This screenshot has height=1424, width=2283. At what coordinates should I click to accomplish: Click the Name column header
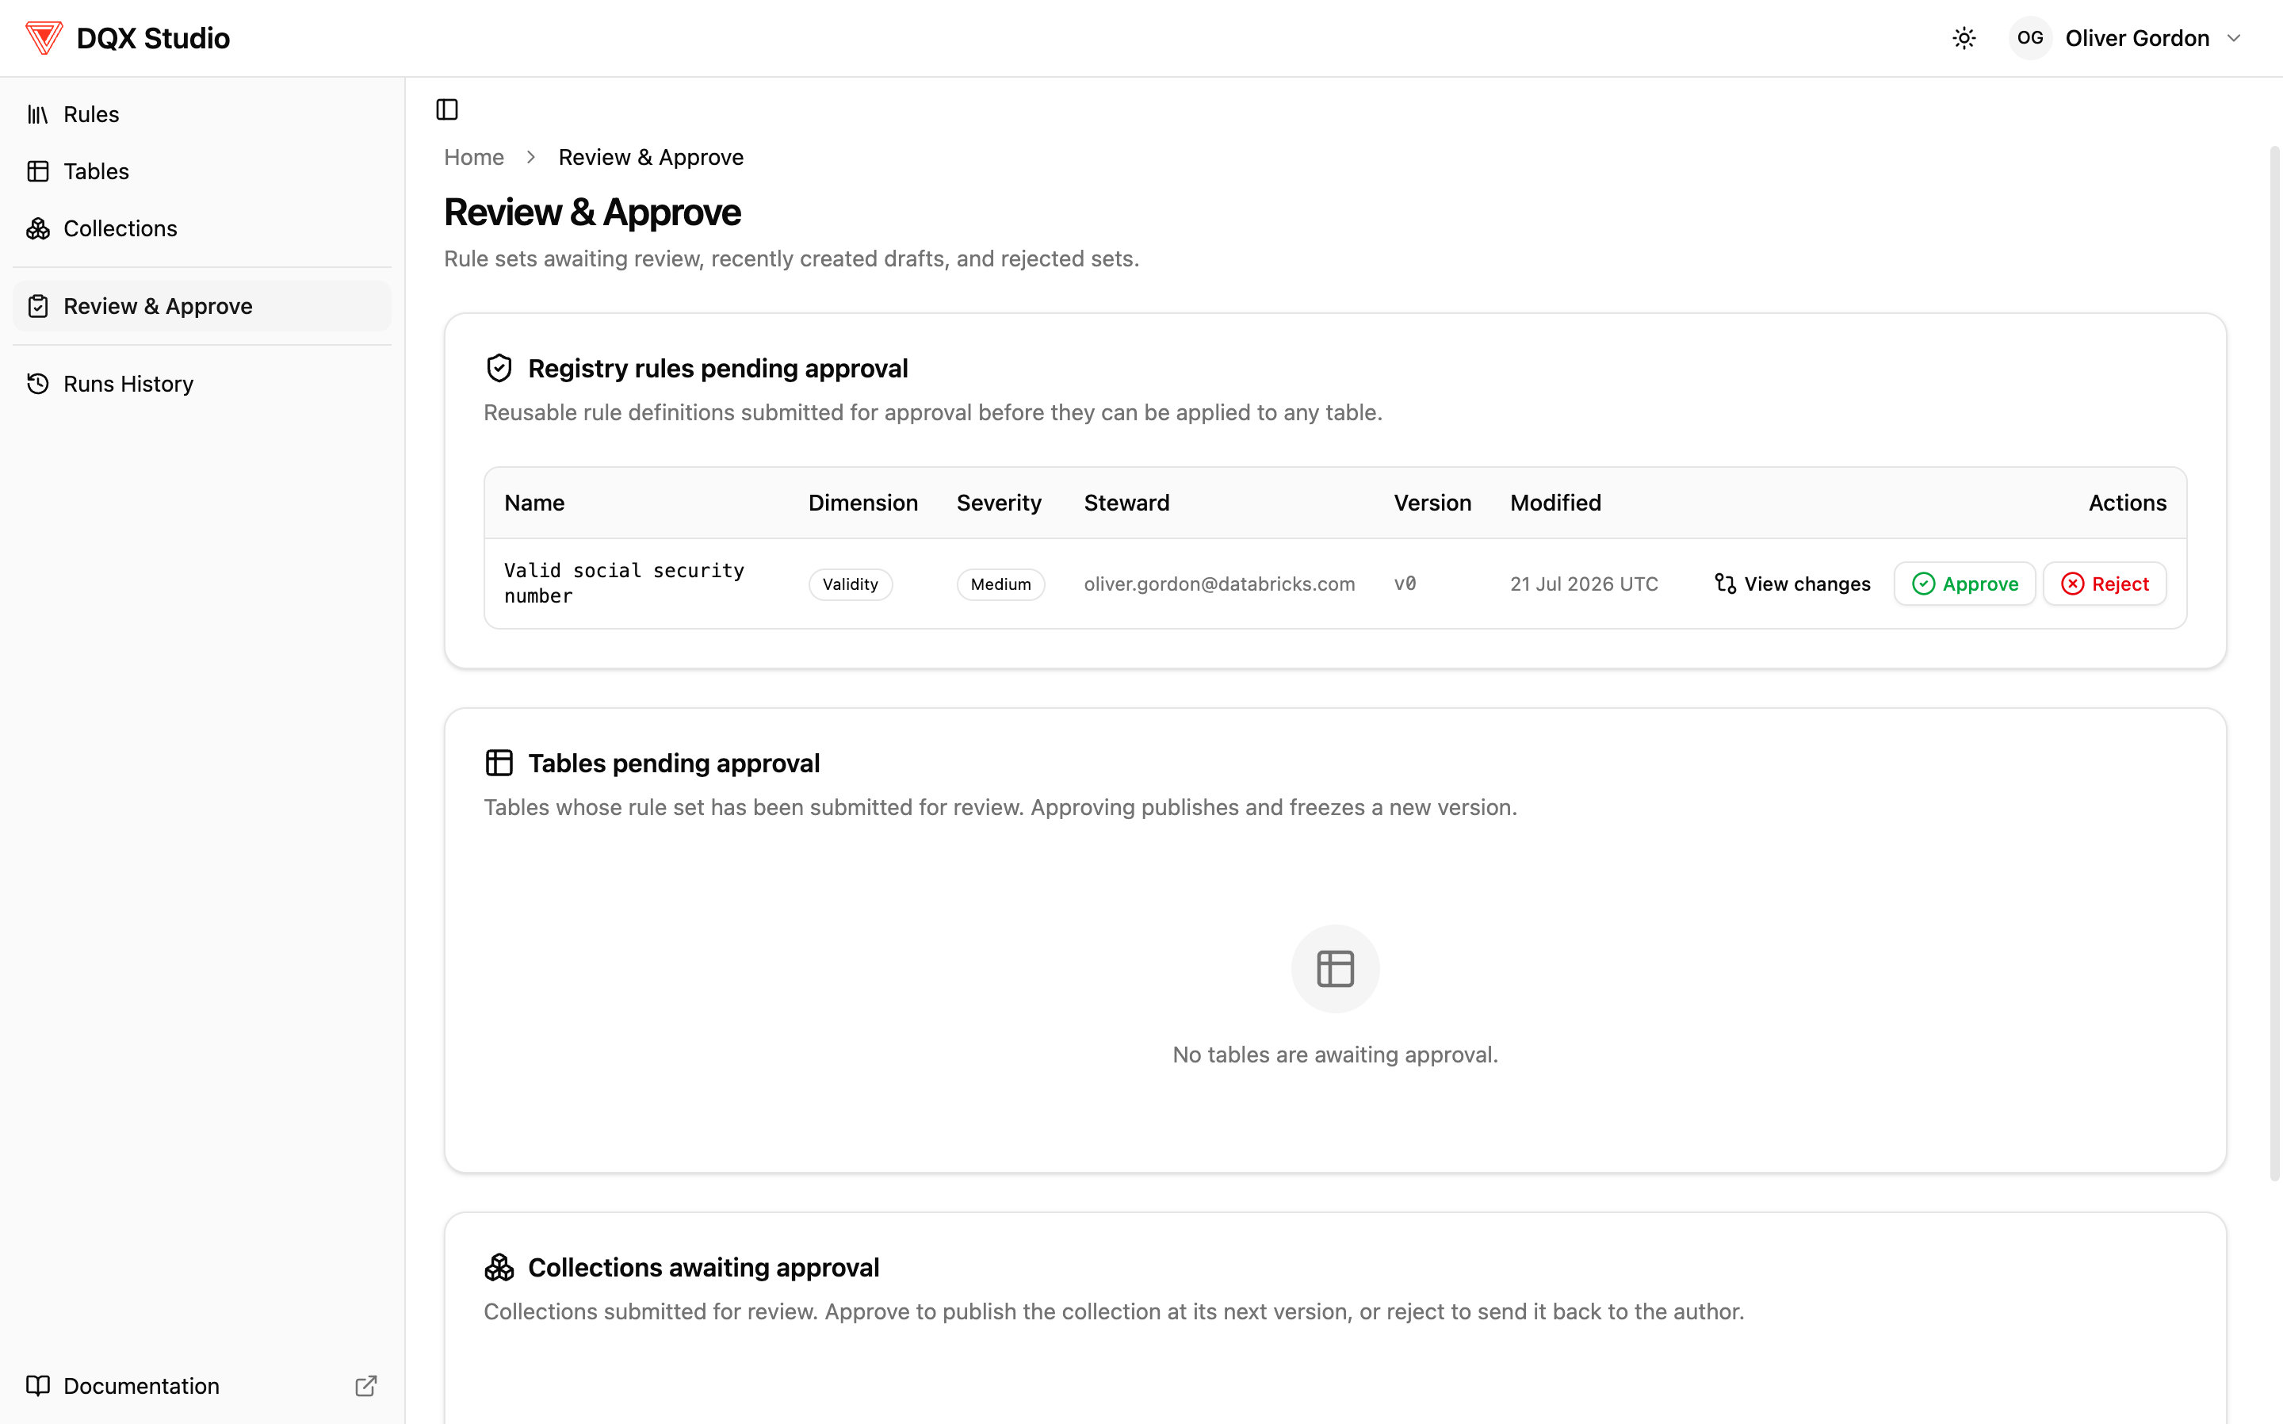click(533, 503)
